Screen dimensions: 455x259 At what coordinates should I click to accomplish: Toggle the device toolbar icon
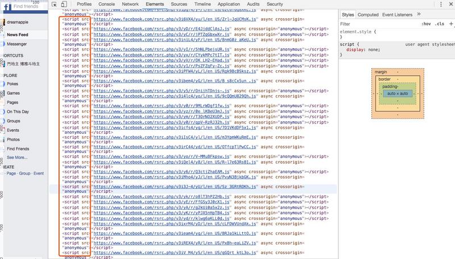click(64, 4)
